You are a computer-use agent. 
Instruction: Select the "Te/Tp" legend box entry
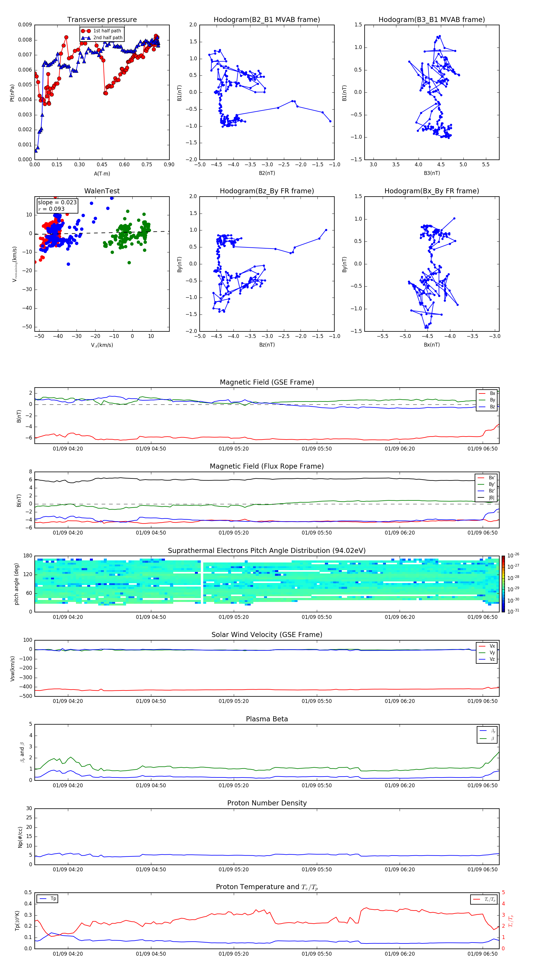pos(484,899)
